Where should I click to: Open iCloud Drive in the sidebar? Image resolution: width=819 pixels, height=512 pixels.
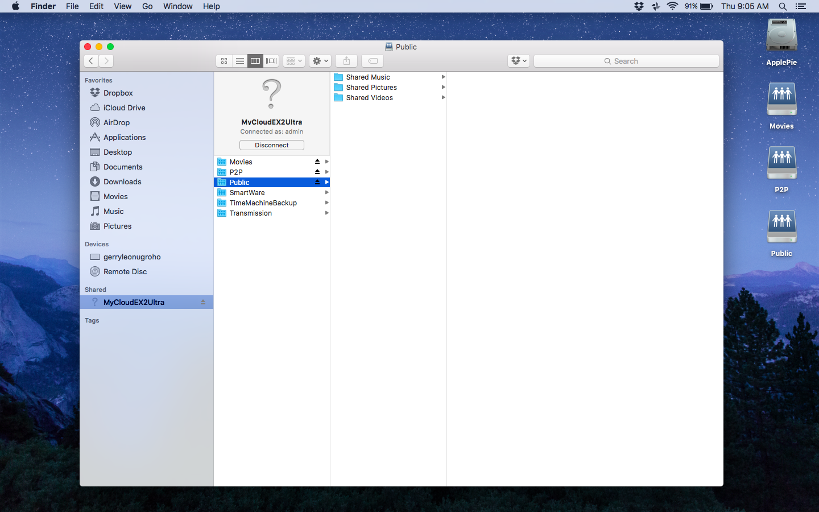(x=146, y=108)
